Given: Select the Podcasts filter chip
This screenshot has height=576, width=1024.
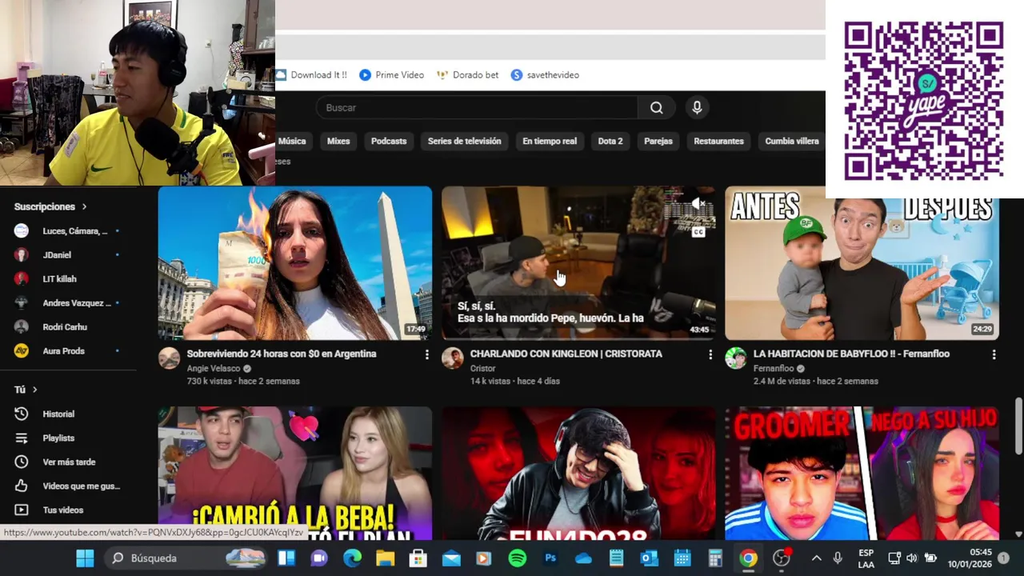Looking at the screenshot, I should coord(389,141).
